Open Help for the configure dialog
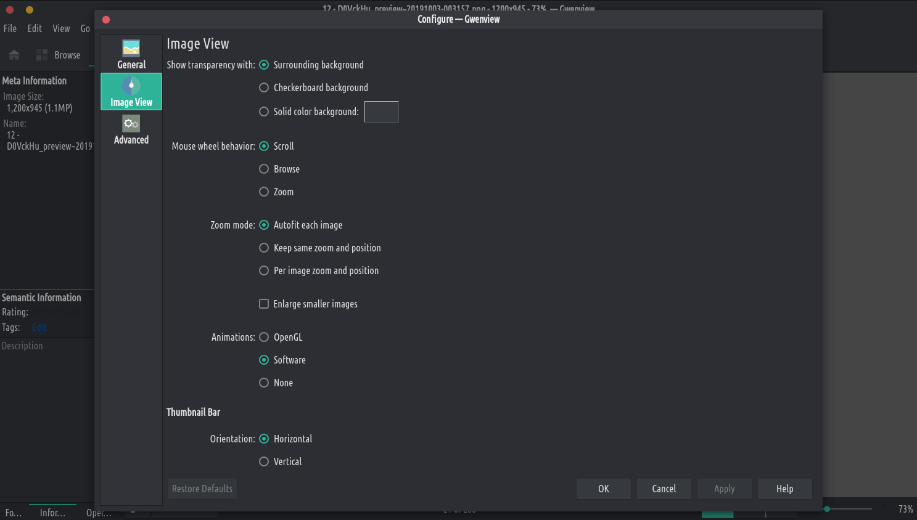The height and width of the screenshot is (520, 917). coord(785,489)
